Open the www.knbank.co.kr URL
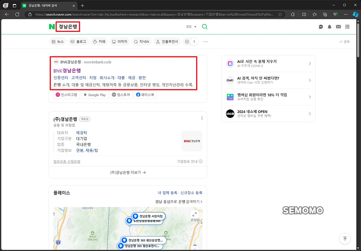 tap(98, 62)
